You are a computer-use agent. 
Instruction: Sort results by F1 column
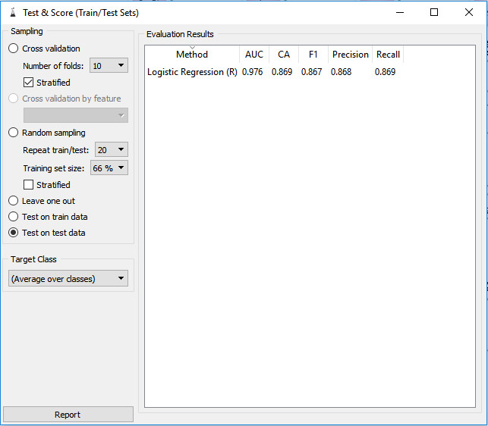[x=313, y=55]
